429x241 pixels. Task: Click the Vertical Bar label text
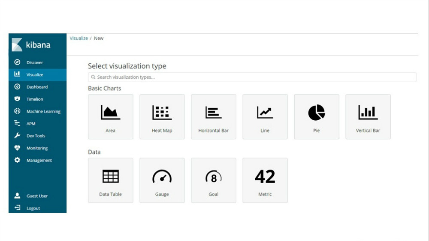coord(368,131)
